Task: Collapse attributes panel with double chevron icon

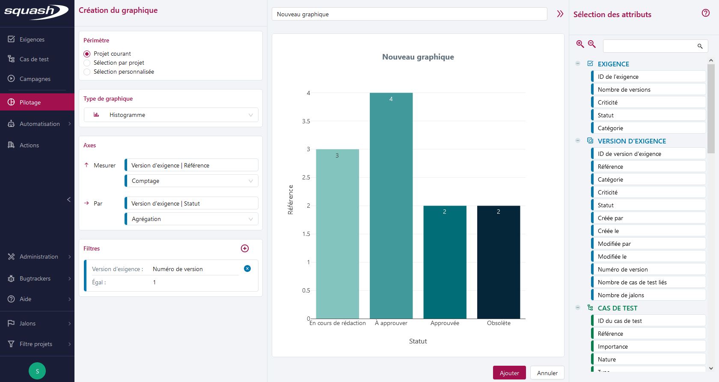Action: pos(560,14)
